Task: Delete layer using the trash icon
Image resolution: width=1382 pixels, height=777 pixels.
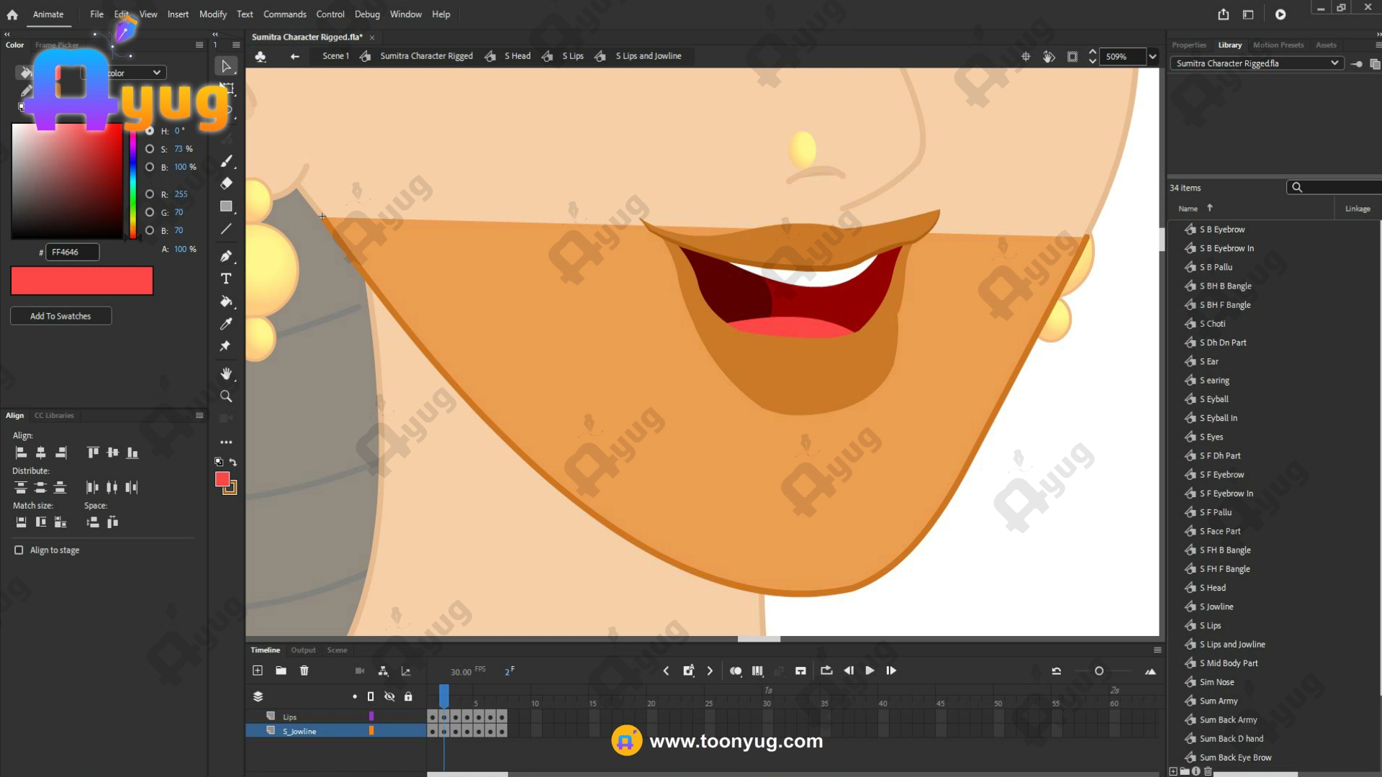Action: point(304,671)
